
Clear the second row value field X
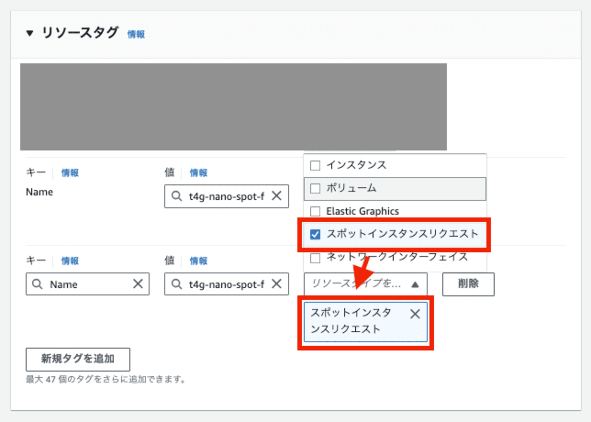coord(277,284)
